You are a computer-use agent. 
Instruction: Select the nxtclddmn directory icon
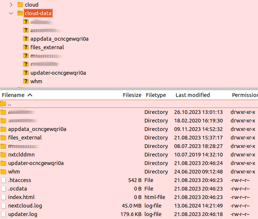[3, 155]
